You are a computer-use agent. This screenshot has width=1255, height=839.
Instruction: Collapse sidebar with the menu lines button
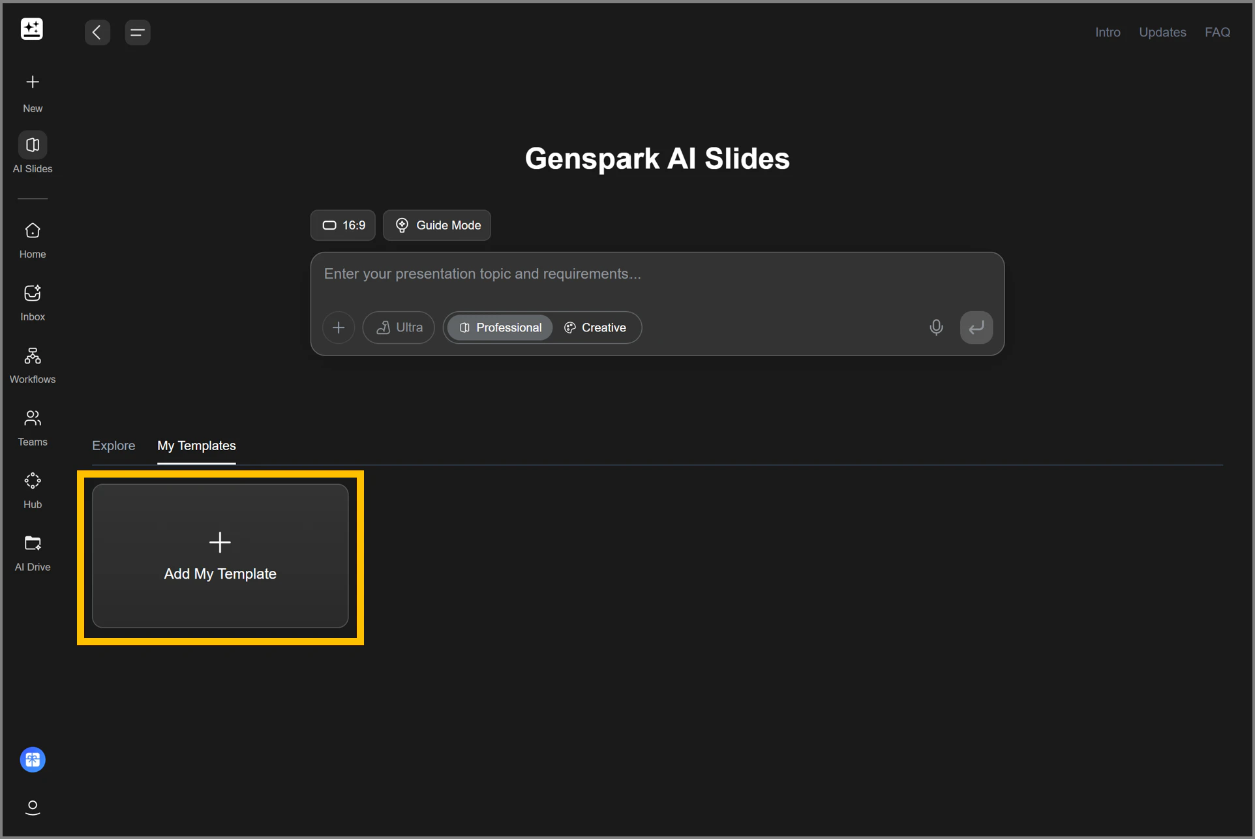pos(137,32)
